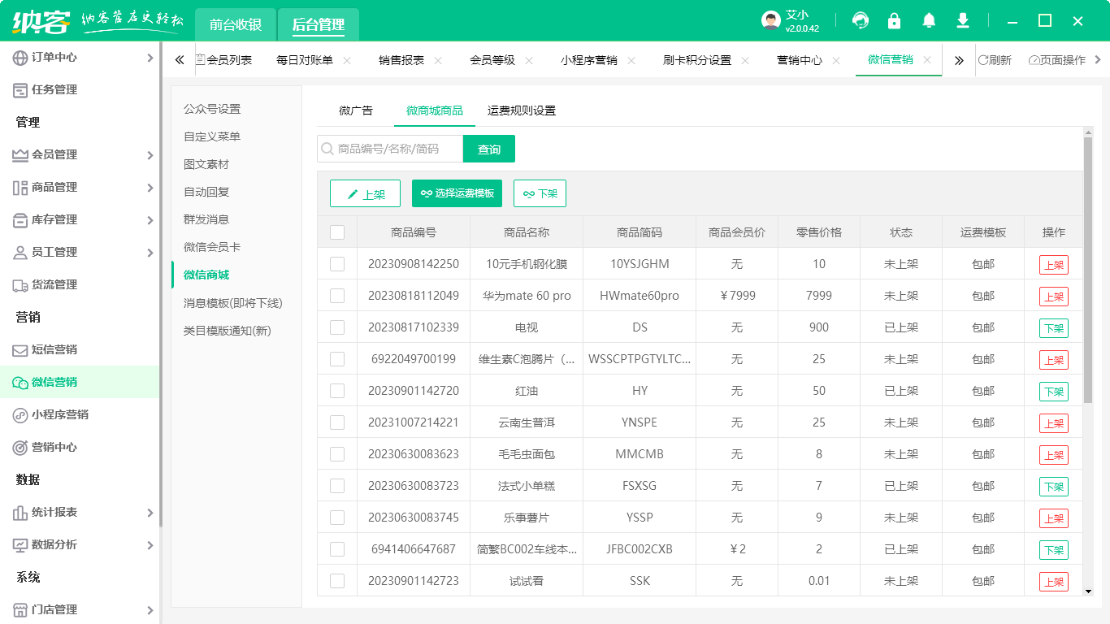Image resolution: width=1110 pixels, height=624 pixels.
Task: Check the checkbox for 华为mate 60 pro
Action: click(x=338, y=296)
